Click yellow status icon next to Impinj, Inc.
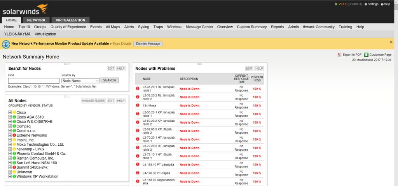398x186 pixels. [x=14, y=140]
